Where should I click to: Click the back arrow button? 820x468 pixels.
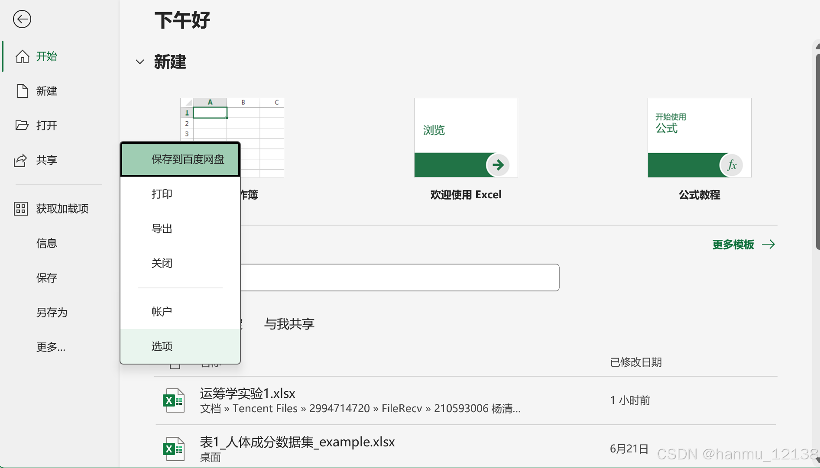[22, 19]
